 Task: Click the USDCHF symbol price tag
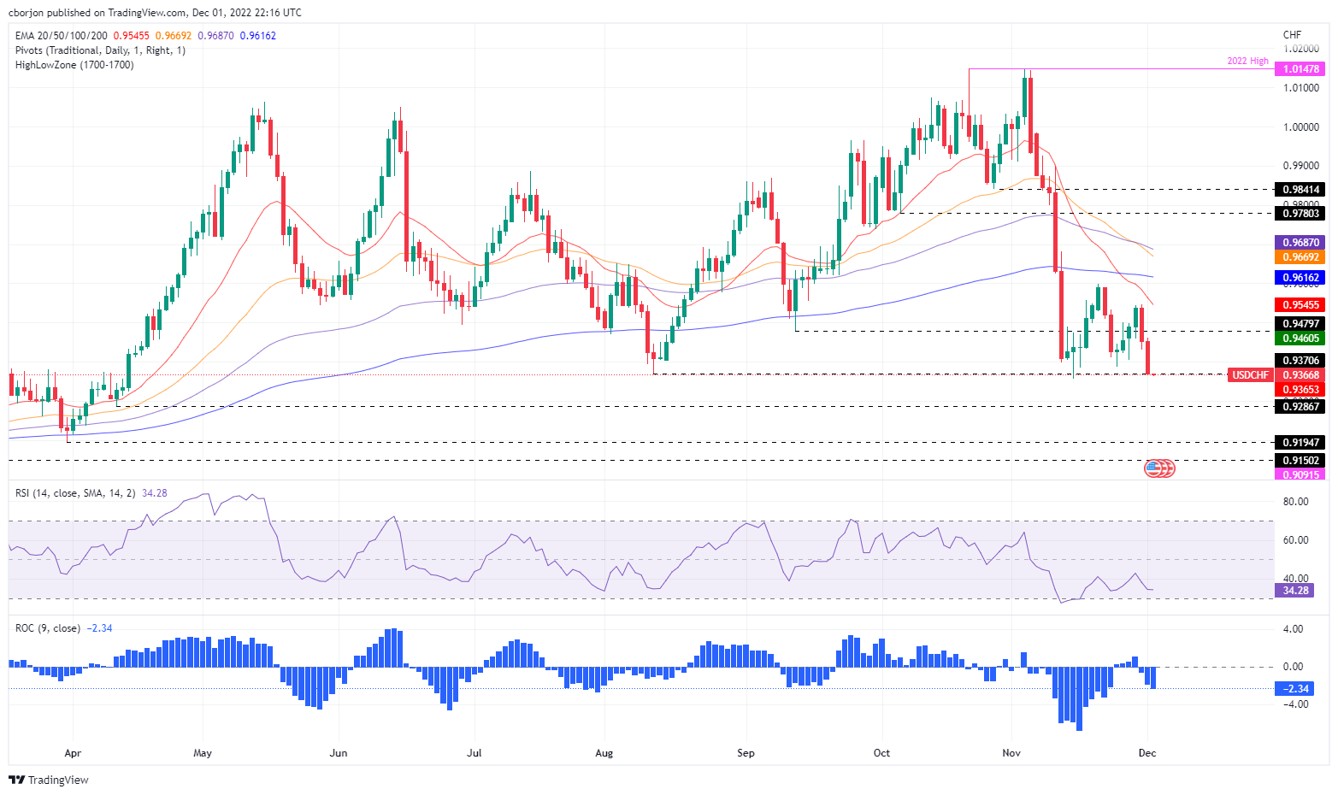(1250, 375)
